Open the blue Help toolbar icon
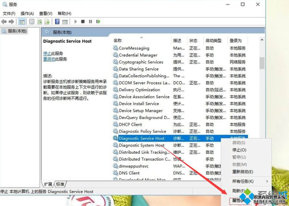This screenshot has height=206, width=289. (x=57, y=22)
